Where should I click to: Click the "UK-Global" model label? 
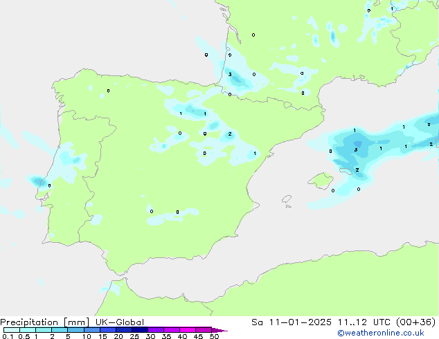coord(120,322)
